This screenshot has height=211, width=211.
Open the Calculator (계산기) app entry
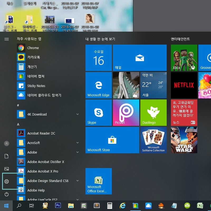[x=48, y=67]
